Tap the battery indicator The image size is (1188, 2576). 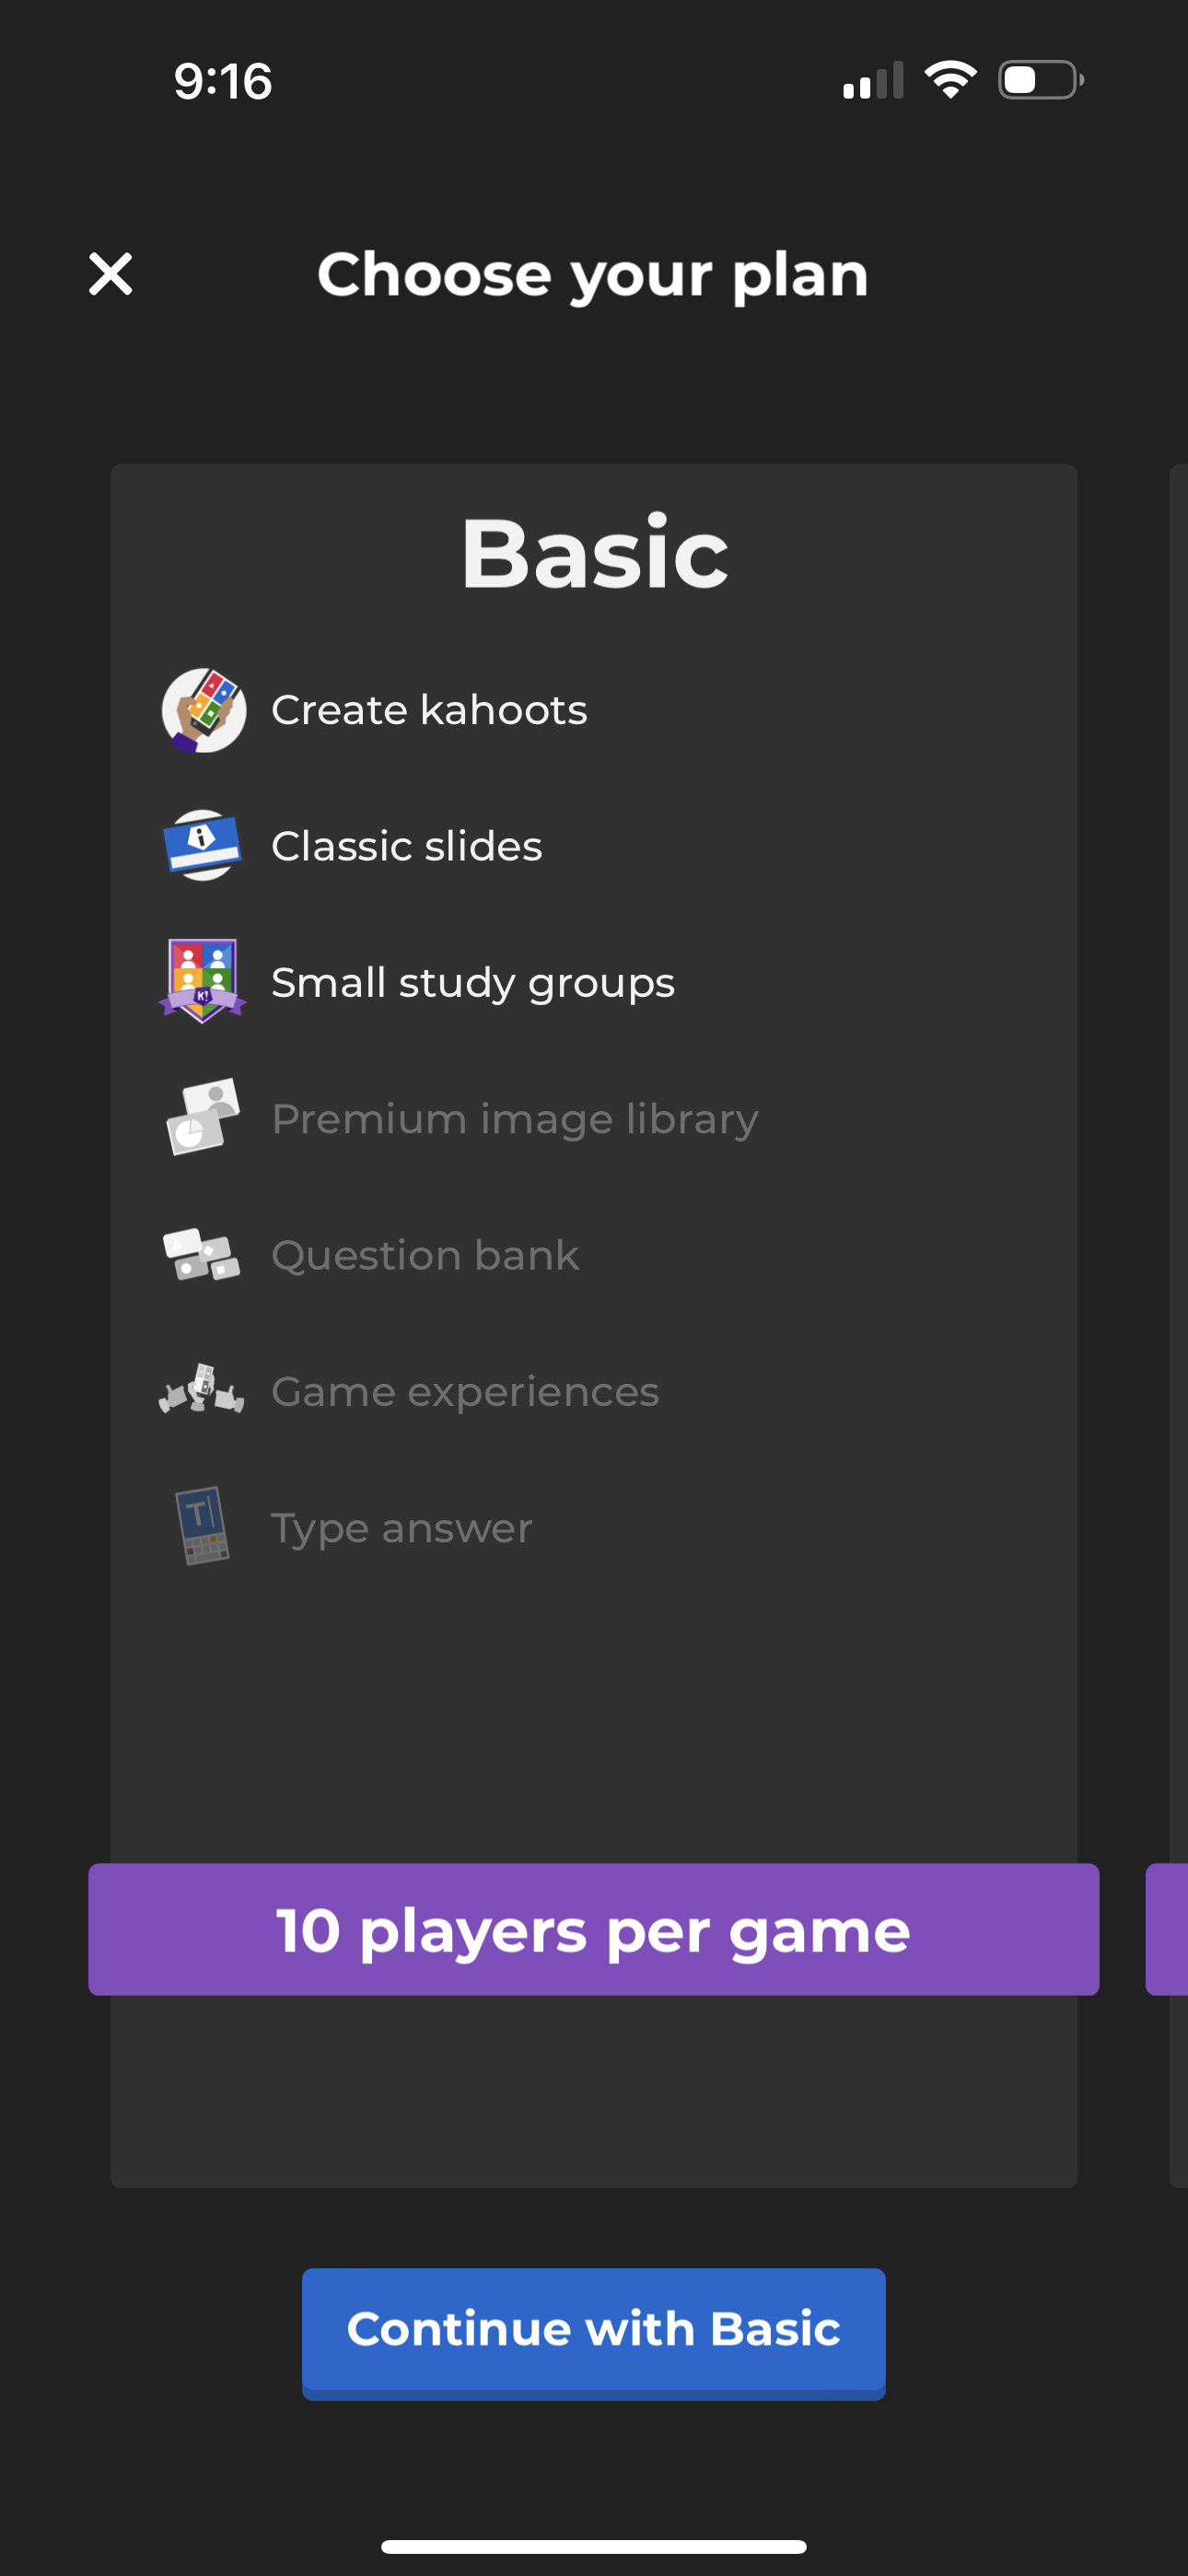pos(1036,80)
